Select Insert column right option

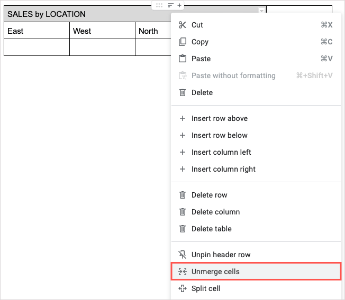pos(223,169)
